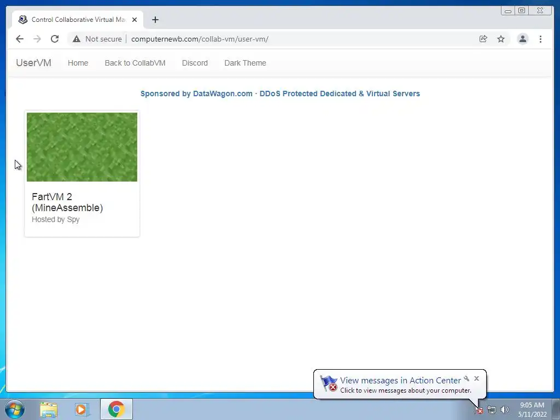Click the Hosted by Spy text
560x420 pixels.
(x=56, y=219)
